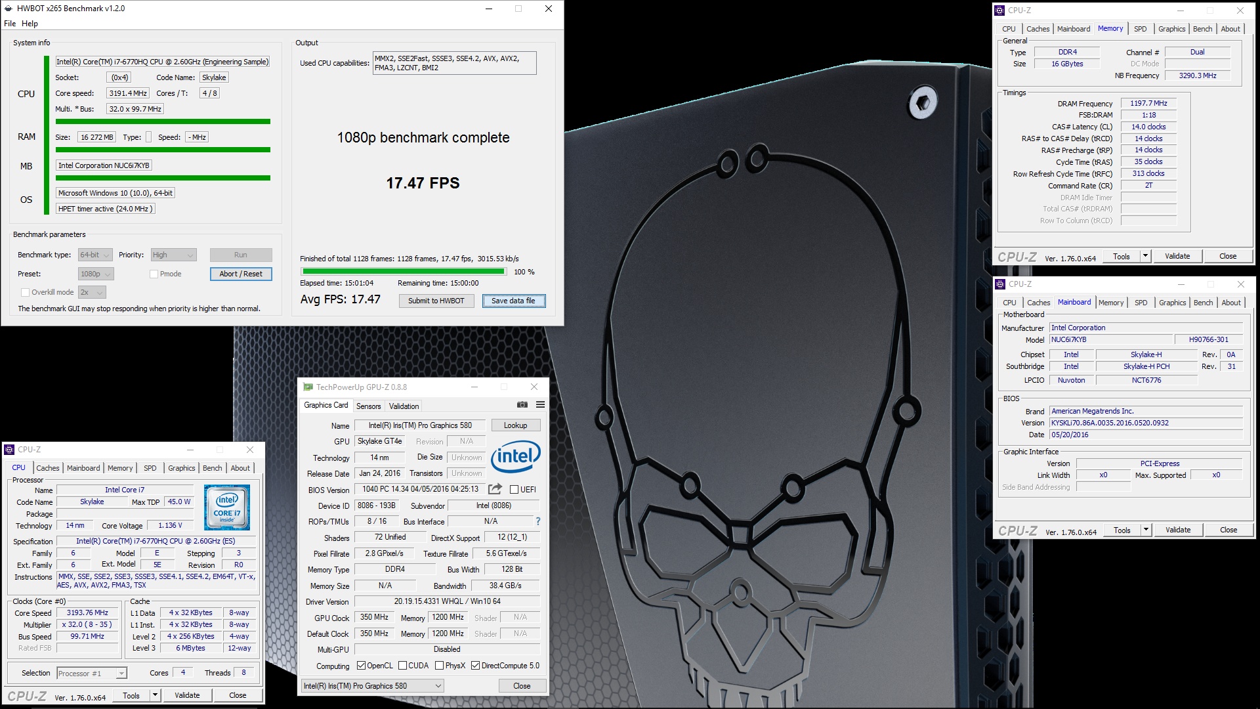The height and width of the screenshot is (709, 1260).
Task: Open SPD tab in CPU-Z Memory window
Action: coord(1141,29)
